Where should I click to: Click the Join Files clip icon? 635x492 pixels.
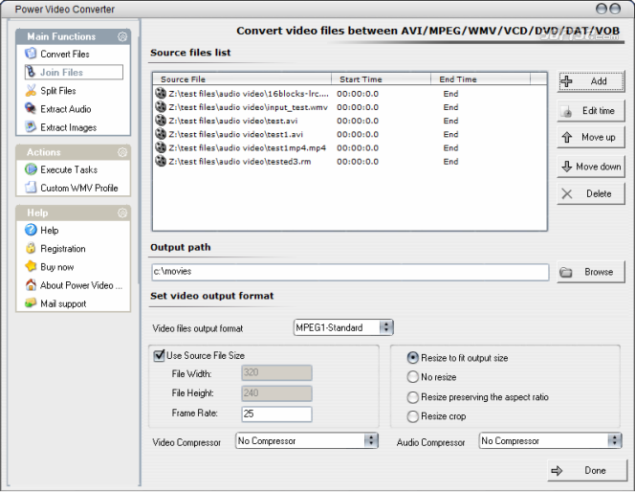click(31, 72)
